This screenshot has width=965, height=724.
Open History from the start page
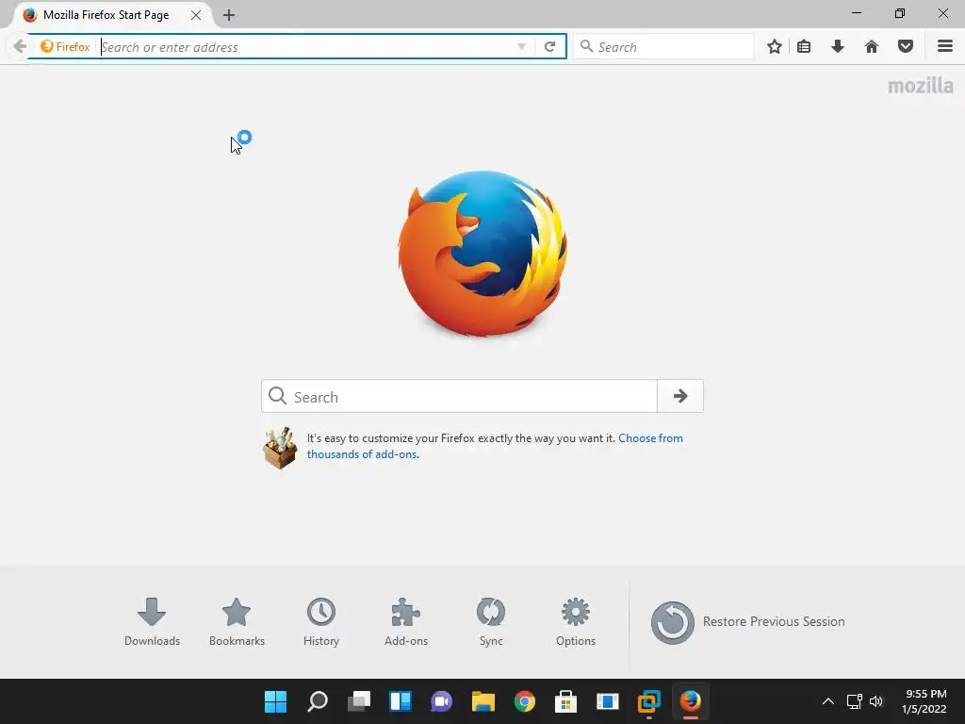[321, 622]
